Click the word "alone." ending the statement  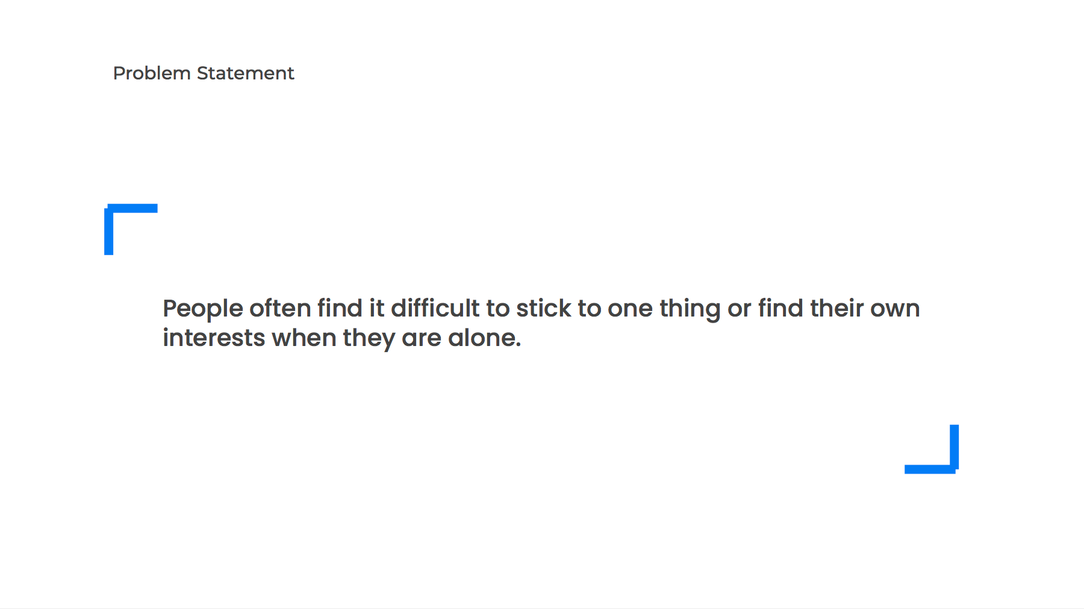(484, 338)
